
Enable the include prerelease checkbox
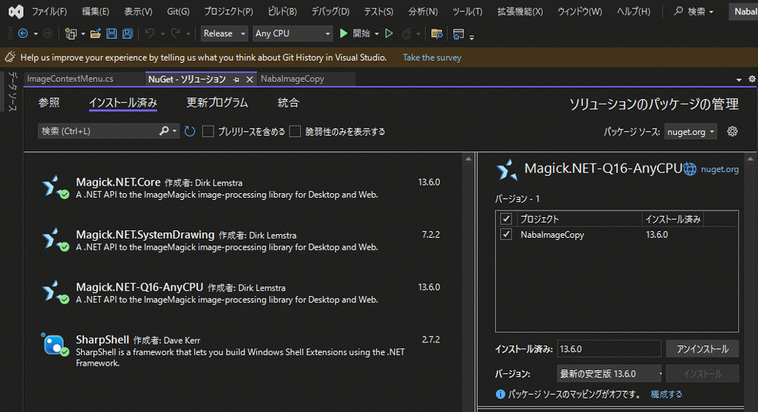(208, 132)
